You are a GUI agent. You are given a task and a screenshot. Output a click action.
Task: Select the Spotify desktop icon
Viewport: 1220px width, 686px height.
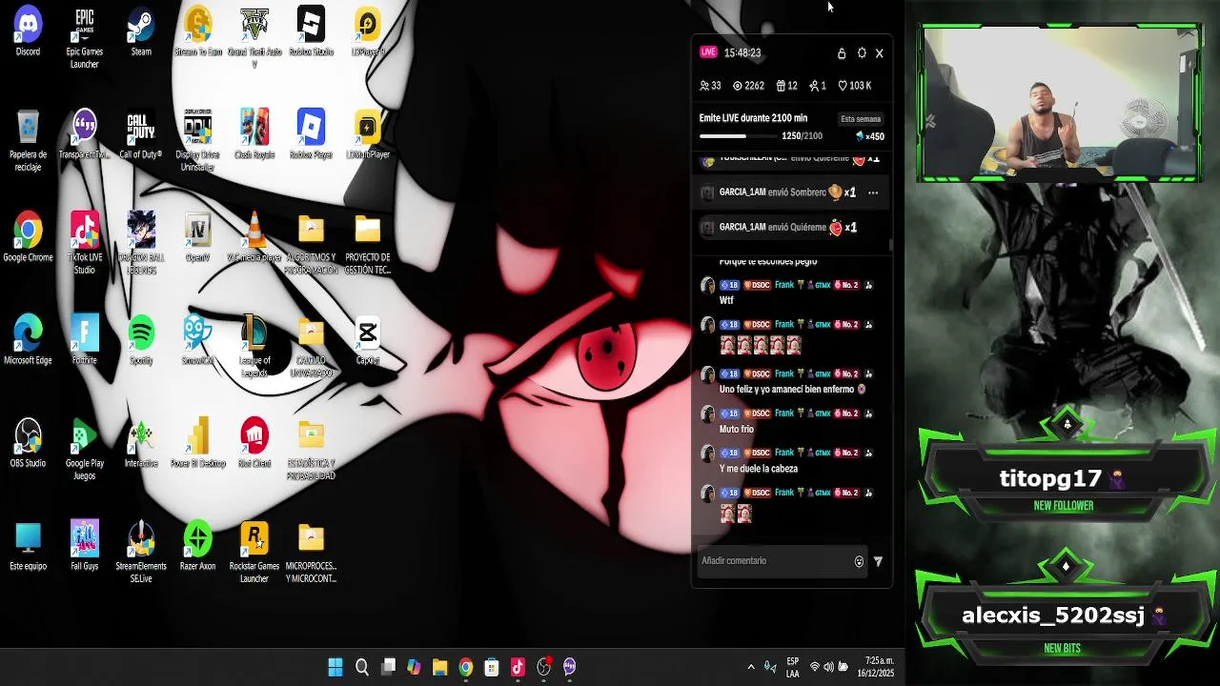click(141, 341)
